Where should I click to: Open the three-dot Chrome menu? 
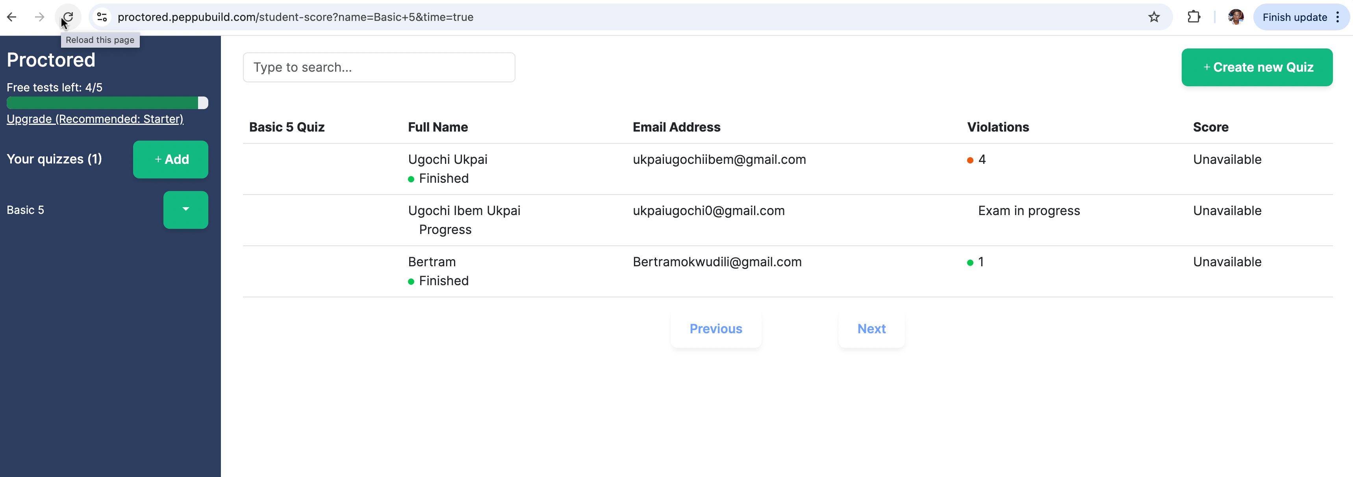pos(1337,17)
